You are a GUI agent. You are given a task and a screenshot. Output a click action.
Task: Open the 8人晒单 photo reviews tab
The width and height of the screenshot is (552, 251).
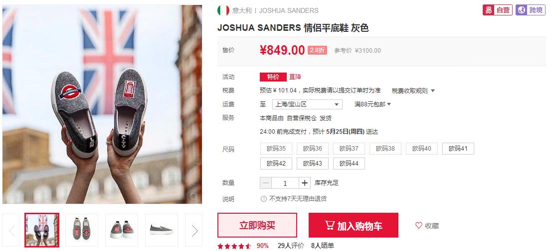323,246
